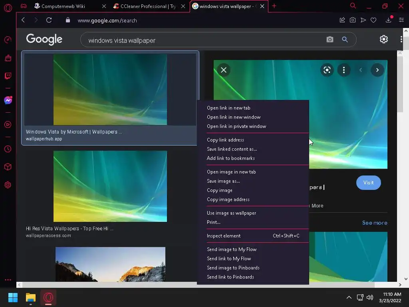Open GX Cleaner broom icon in sidebar
This screenshot has height=307, width=409.
[8, 58]
